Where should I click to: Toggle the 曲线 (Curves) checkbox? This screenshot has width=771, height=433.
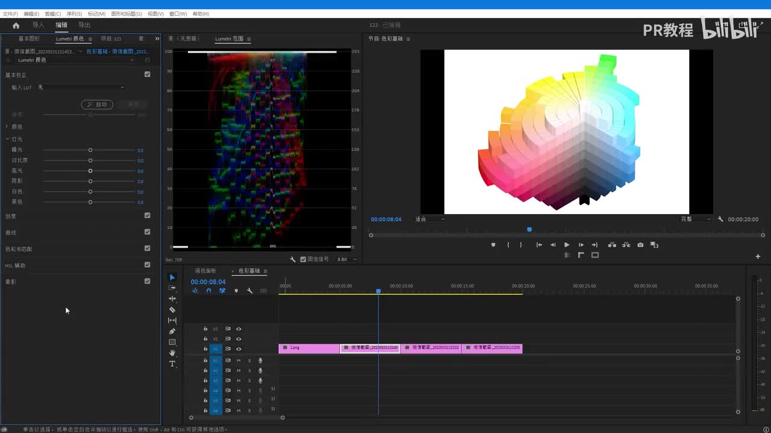pyautogui.click(x=148, y=232)
